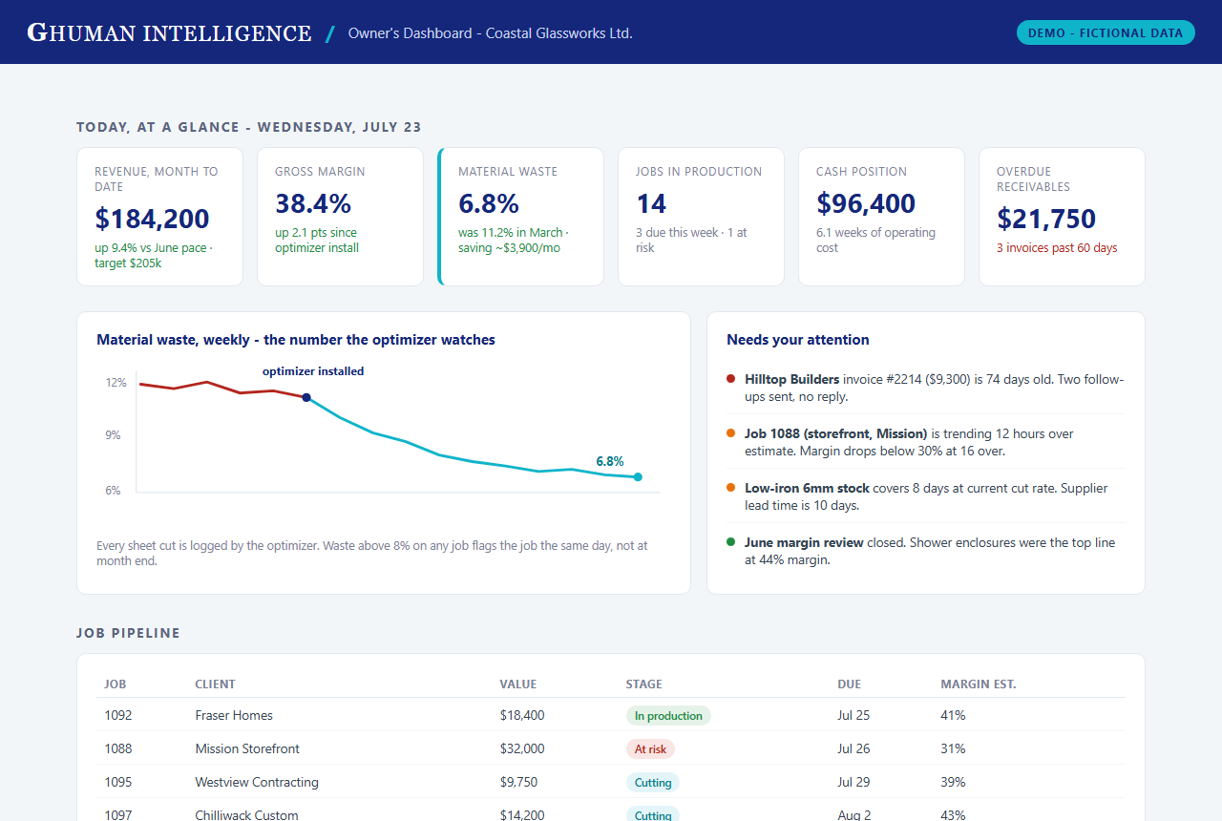Image resolution: width=1222 pixels, height=821 pixels.
Task: Select the Owner's Dashboard - Coastal Glassworks subtitle
Action: pos(490,33)
